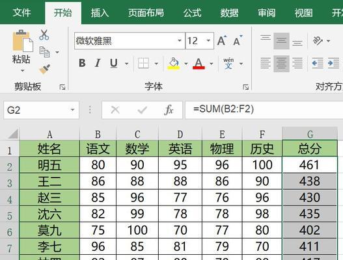Expand border style dropdown
This screenshot has height=260, width=343.
pyautogui.click(x=156, y=64)
